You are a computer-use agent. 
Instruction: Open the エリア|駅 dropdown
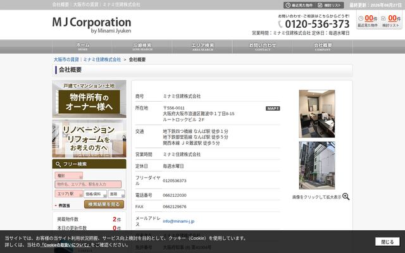[x=69, y=194]
